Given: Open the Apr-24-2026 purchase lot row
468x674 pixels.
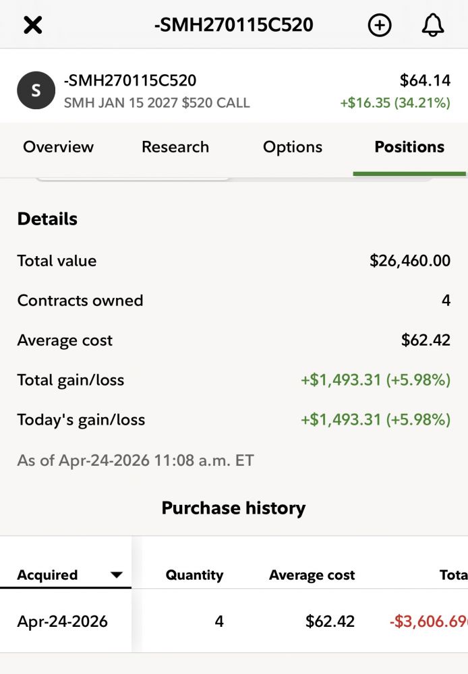Looking at the screenshot, I should coord(62,621).
